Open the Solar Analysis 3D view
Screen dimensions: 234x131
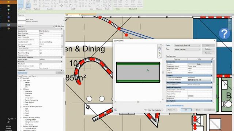(x=30, y=102)
